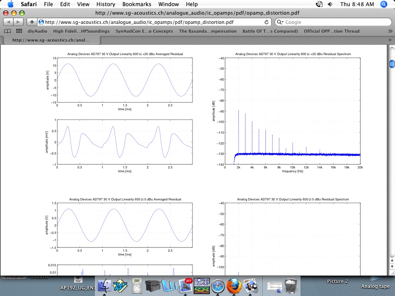Click the AD797 +20 dBu Averaged Residual title
The width and height of the screenshot is (395, 296).
tap(125, 54)
